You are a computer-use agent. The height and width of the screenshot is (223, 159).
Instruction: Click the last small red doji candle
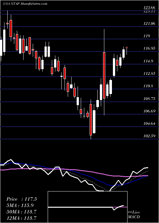[127, 48]
